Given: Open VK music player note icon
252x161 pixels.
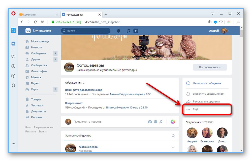Looking at the screenshot, I should click(x=128, y=31).
